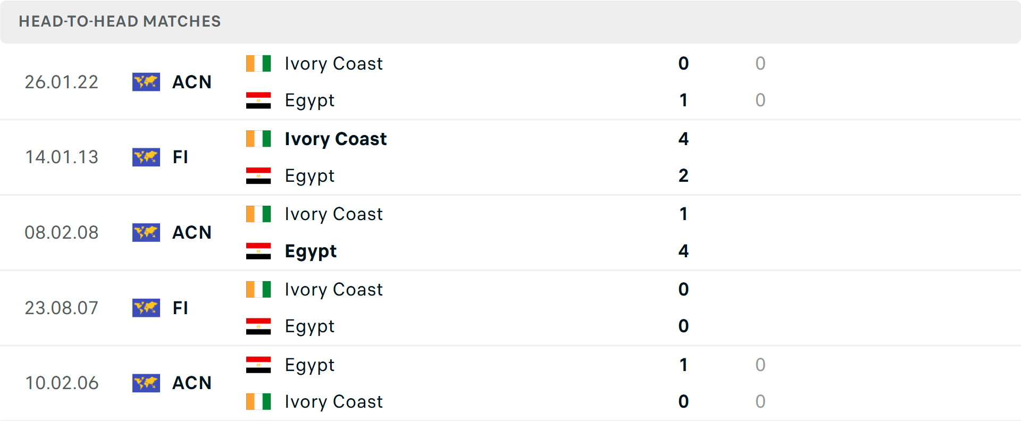Click Ivory Coast's score of 4 on 14.01.13
This screenshot has height=421, width=1021.
[683, 139]
